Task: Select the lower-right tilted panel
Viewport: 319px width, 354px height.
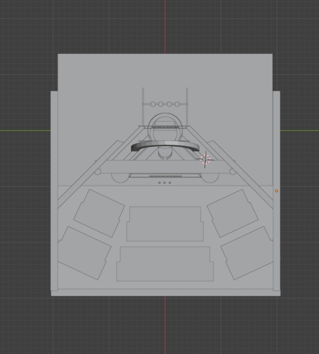Action: click(247, 253)
